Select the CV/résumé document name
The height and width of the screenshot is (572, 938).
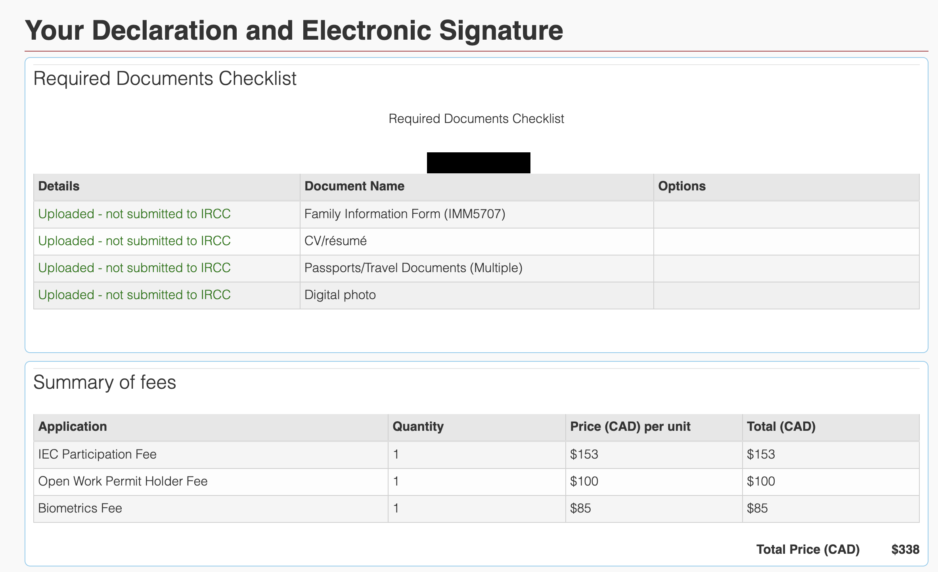335,241
